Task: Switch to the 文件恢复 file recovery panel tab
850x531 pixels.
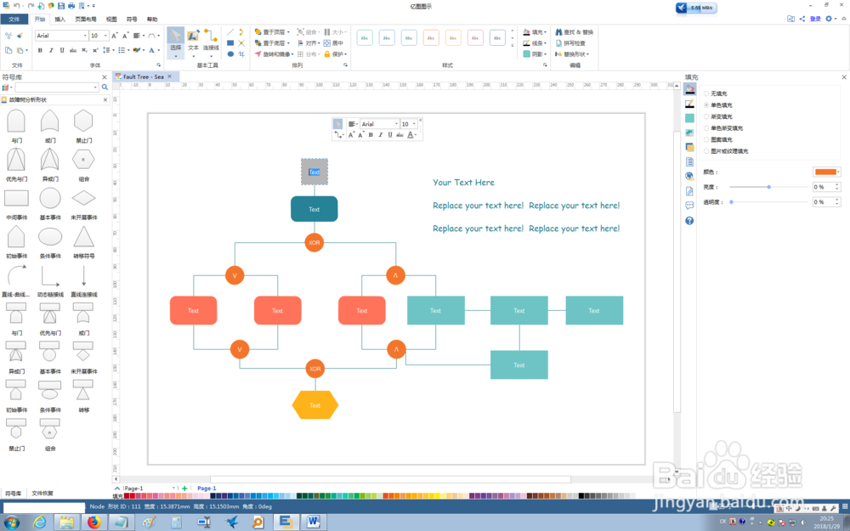Action: [x=42, y=494]
